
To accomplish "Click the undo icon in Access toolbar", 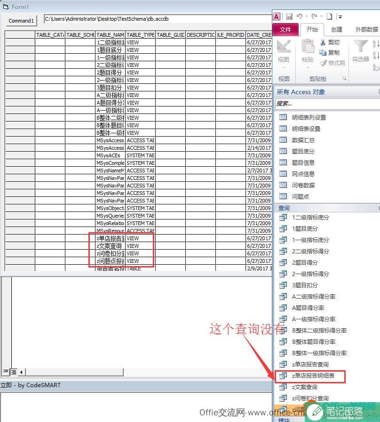I will [x=300, y=16].
